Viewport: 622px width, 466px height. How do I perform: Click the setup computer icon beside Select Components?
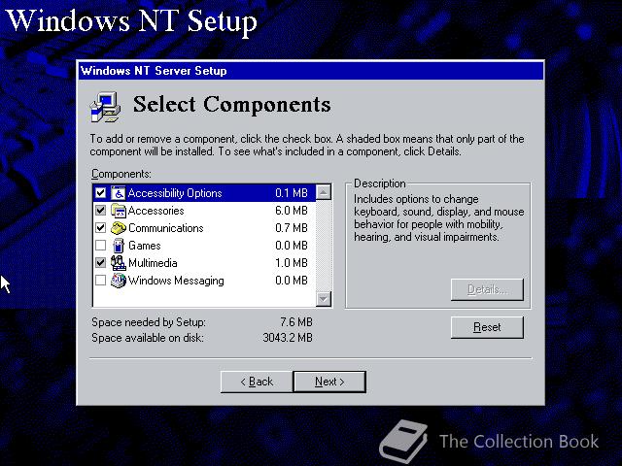coord(106,107)
